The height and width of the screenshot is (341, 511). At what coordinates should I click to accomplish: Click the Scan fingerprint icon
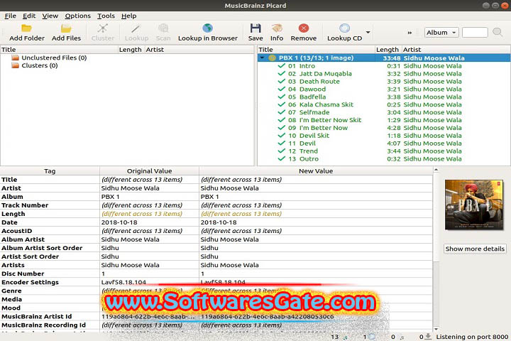tap(163, 28)
